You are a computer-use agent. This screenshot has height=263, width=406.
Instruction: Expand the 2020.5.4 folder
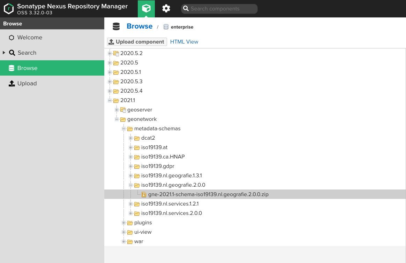[110, 91]
